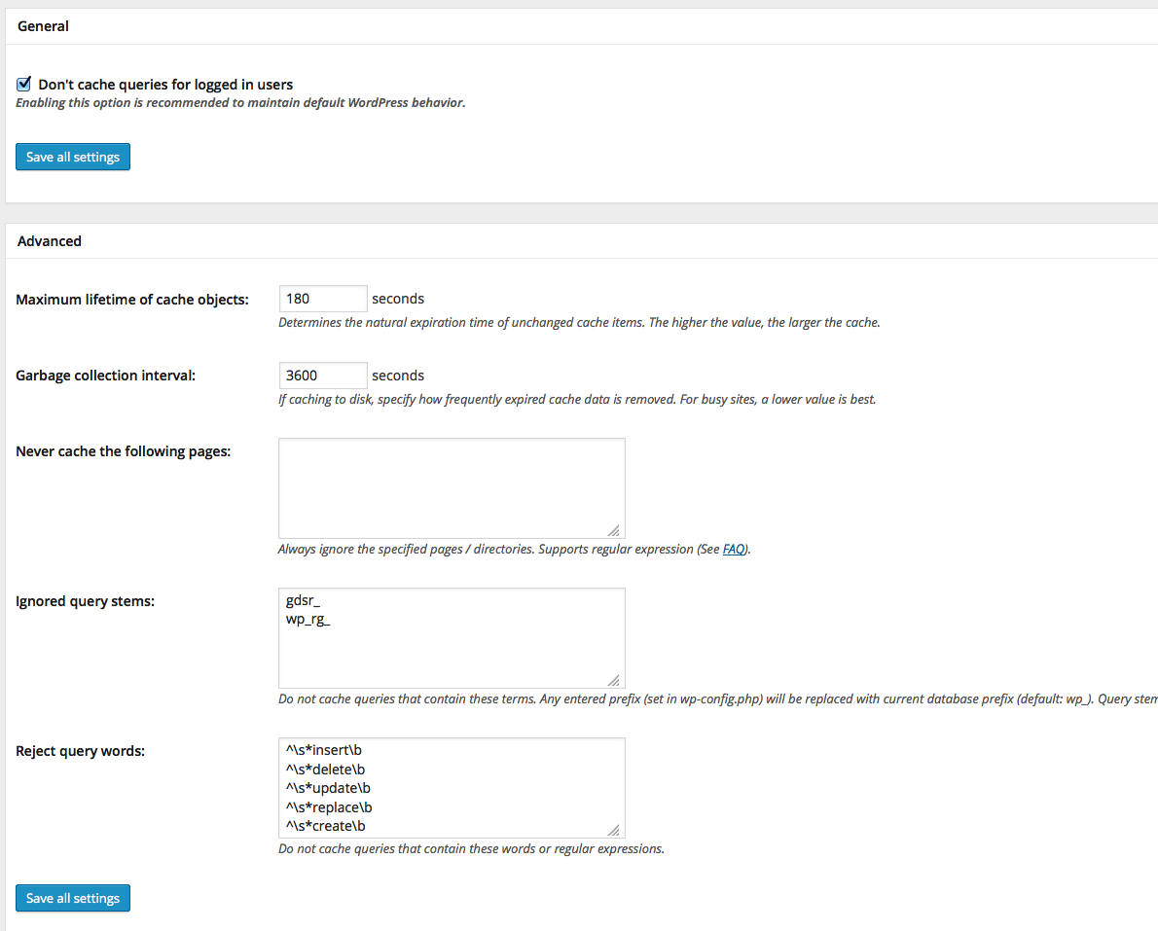This screenshot has width=1158, height=931.
Task: Click 'Always ignore the specified pages' description
Action: click(x=514, y=550)
